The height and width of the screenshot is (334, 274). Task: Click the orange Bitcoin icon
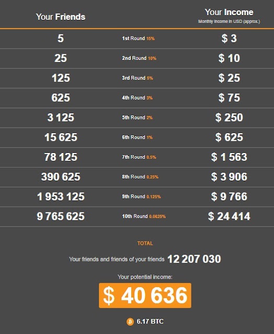click(130, 321)
